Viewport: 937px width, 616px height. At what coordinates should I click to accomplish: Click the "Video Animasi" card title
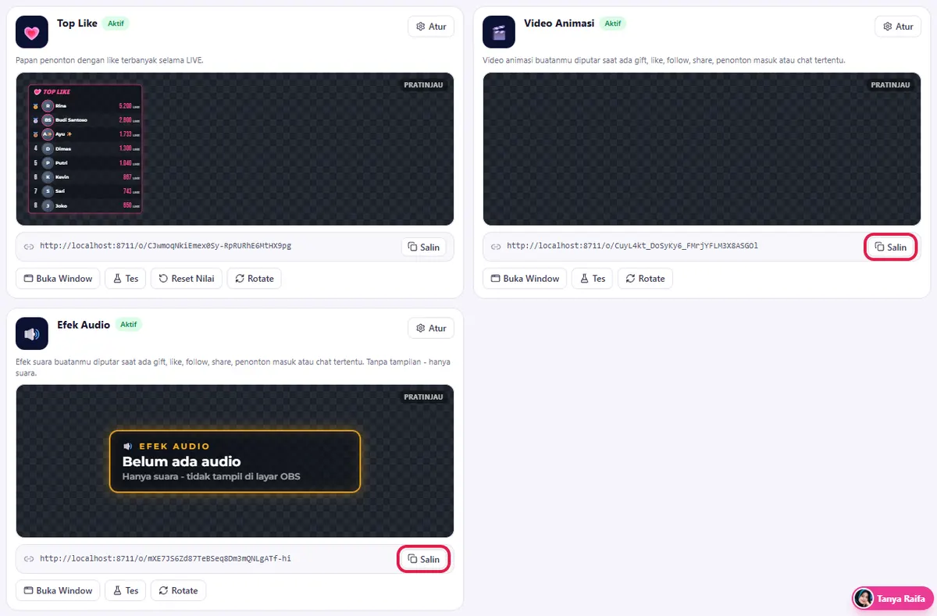pyautogui.click(x=559, y=23)
